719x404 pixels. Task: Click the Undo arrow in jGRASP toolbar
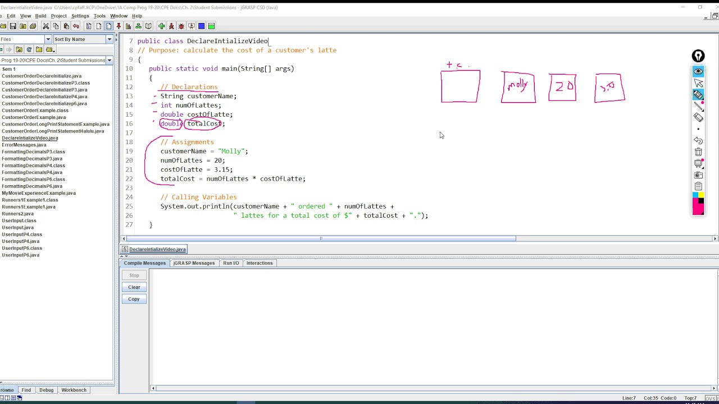tap(76, 26)
